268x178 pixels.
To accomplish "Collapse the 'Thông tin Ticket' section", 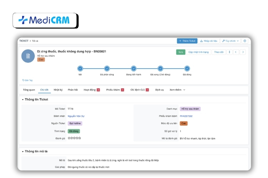I will pos(23,100).
